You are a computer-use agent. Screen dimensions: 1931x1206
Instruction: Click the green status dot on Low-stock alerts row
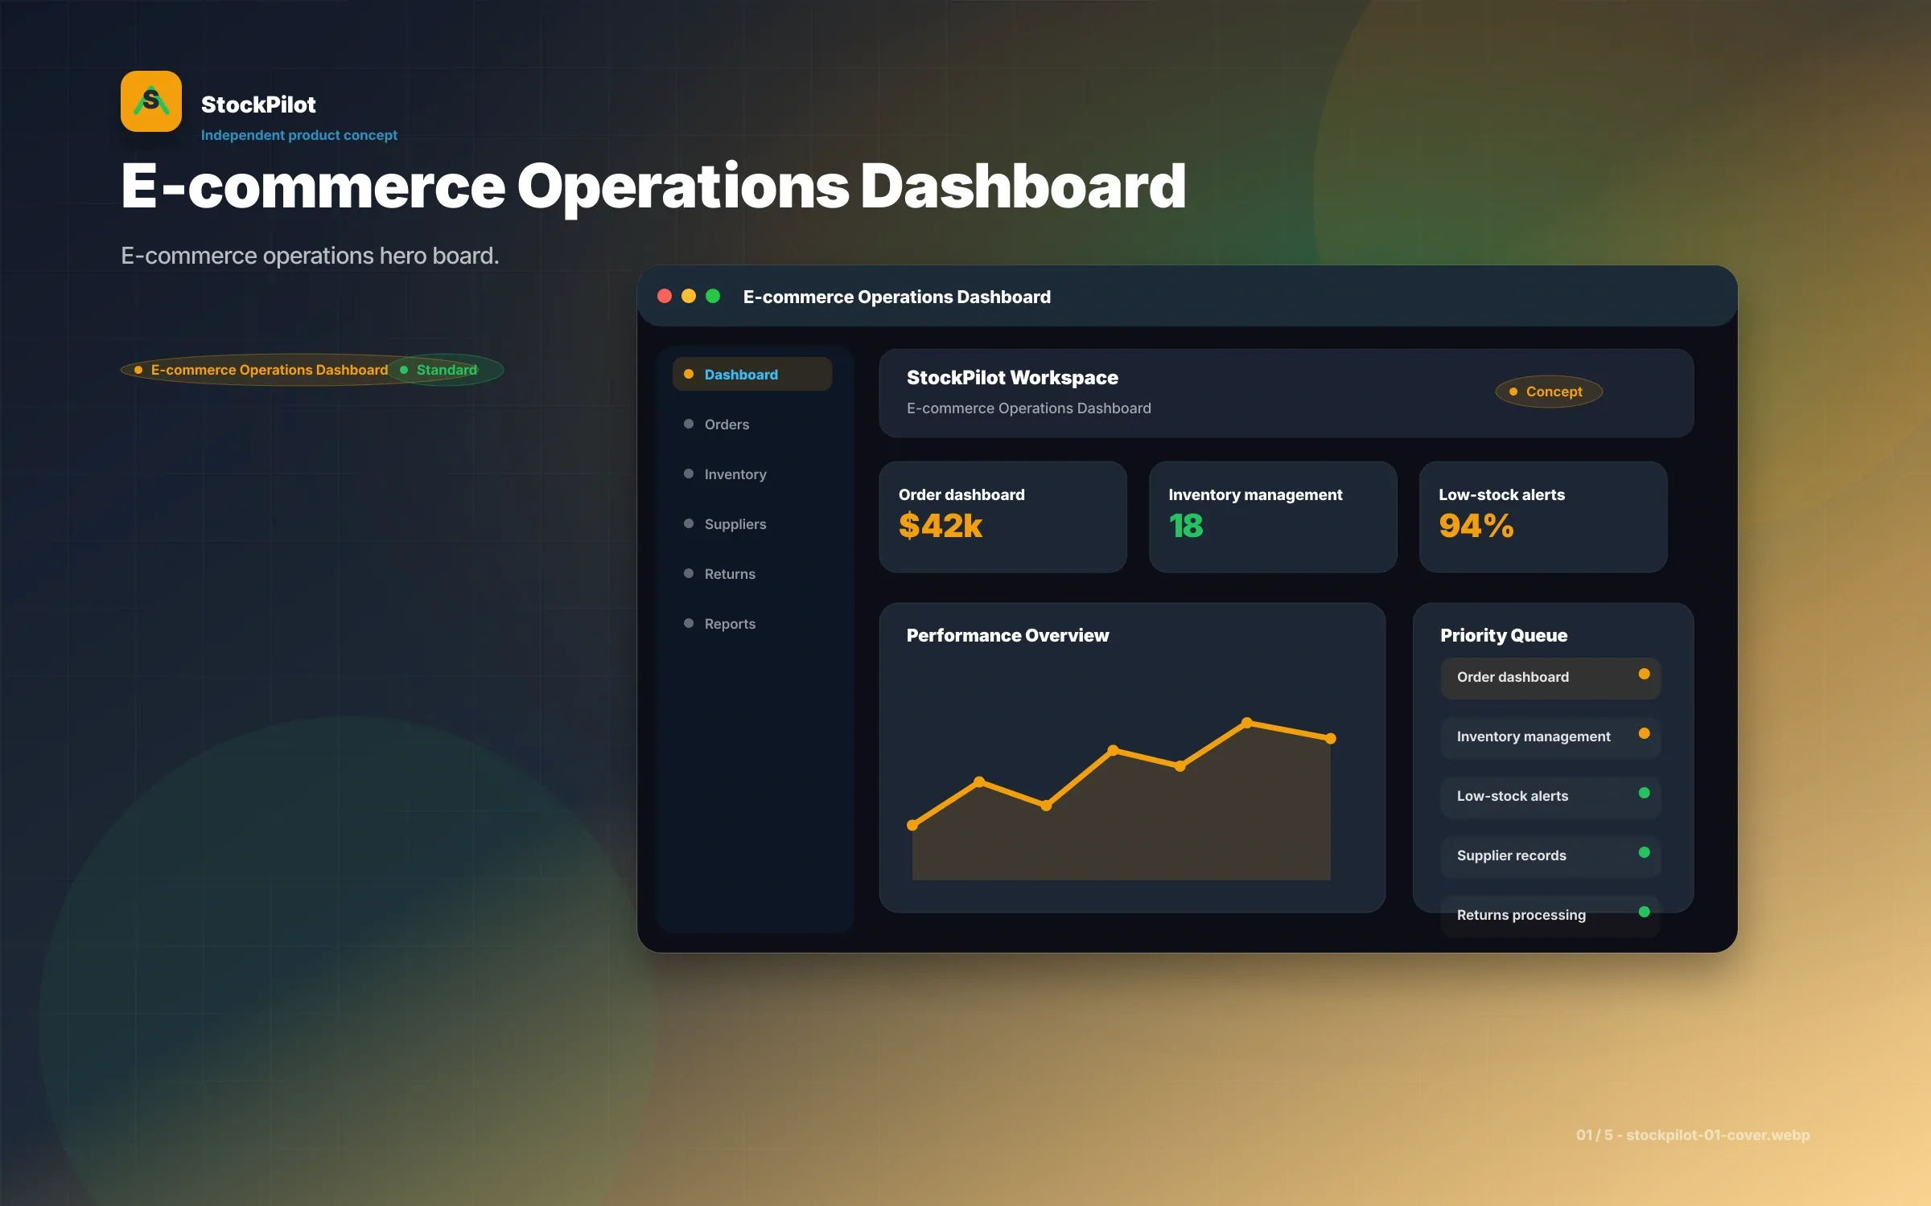(1644, 793)
